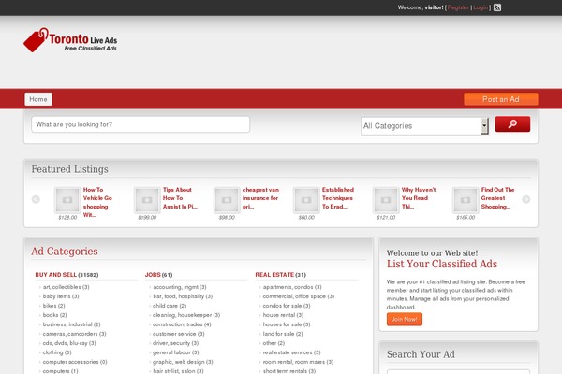Screen dimensions: 562x374
Task: Open 'Why Haven't You Read Thi...' listing
Action: (419, 198)
